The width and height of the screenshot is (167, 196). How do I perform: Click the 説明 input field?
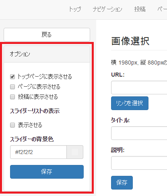point(139,163)
